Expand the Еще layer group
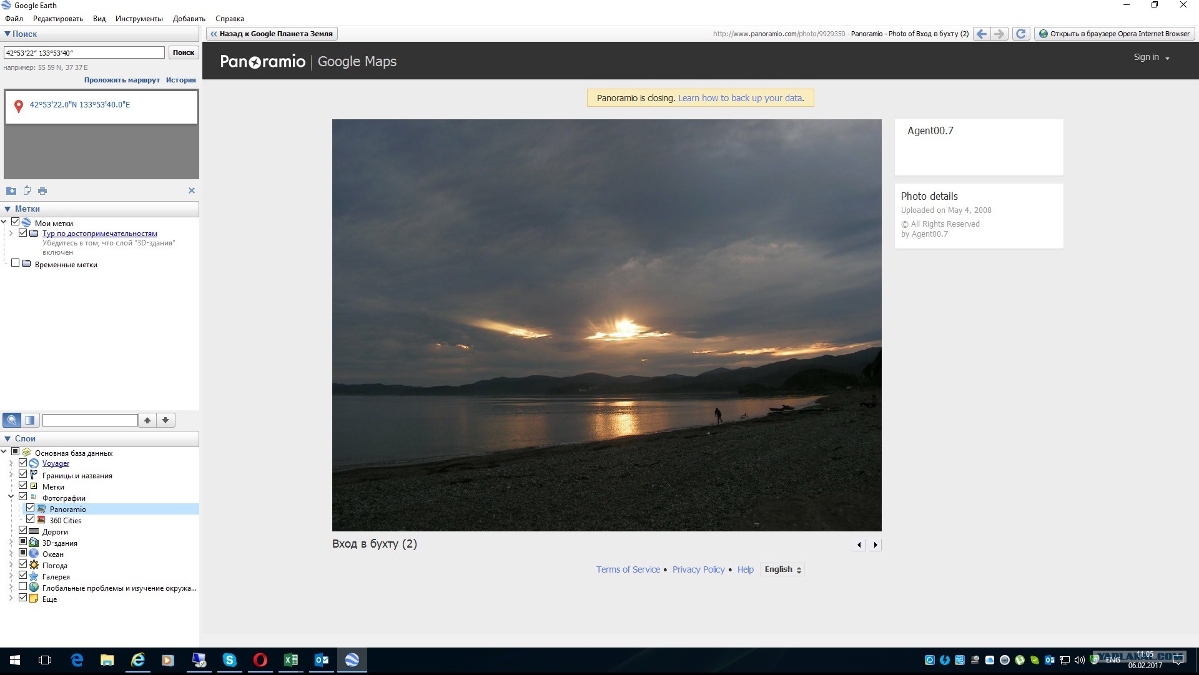 [x=11, y=599]
